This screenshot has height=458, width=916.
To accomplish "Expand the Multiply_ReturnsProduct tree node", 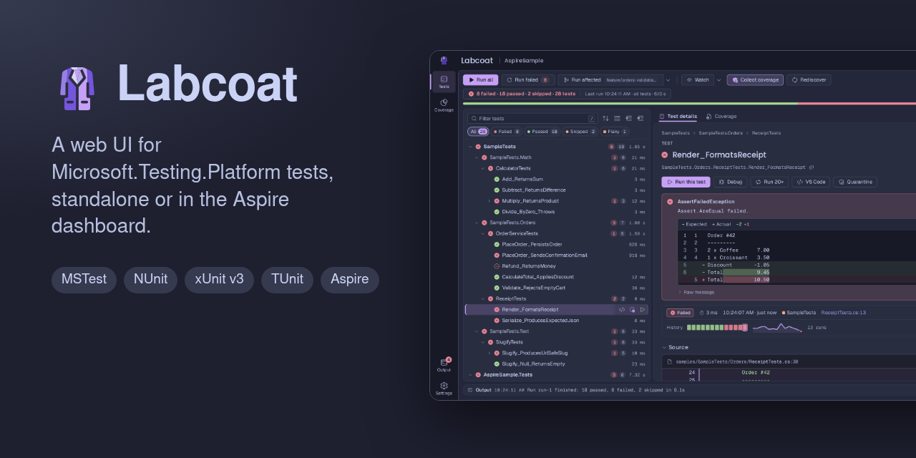I will pos(489,201).
